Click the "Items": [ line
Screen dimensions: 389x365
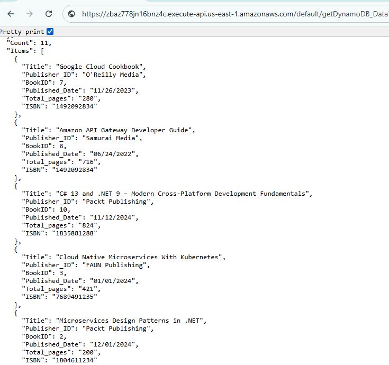(25, 51)
